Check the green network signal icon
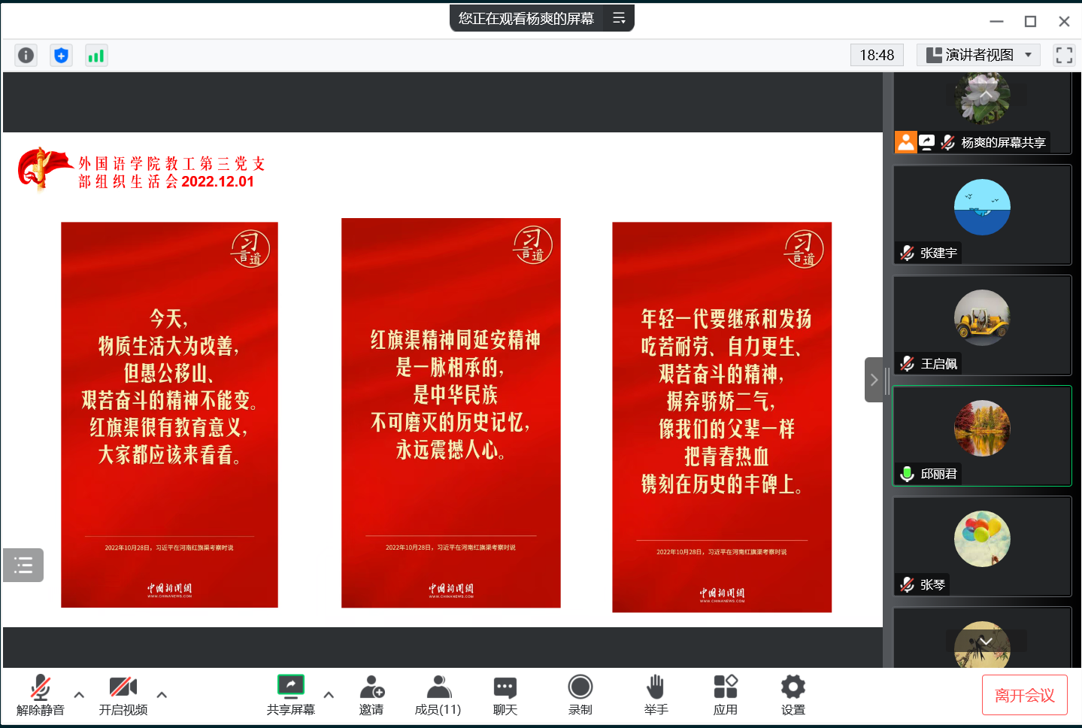The width and height of the screenshot is (1082, 728). (96, 56)
